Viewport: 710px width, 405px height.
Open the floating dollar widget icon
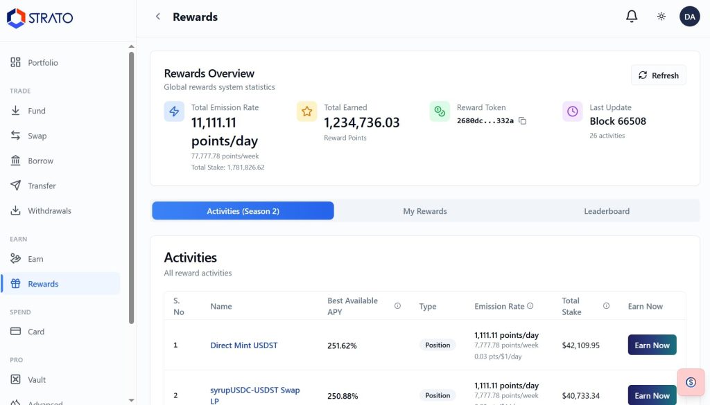pos(691,382)
